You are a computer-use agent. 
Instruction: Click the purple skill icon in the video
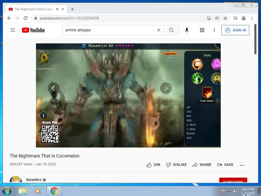click(216, 64)
